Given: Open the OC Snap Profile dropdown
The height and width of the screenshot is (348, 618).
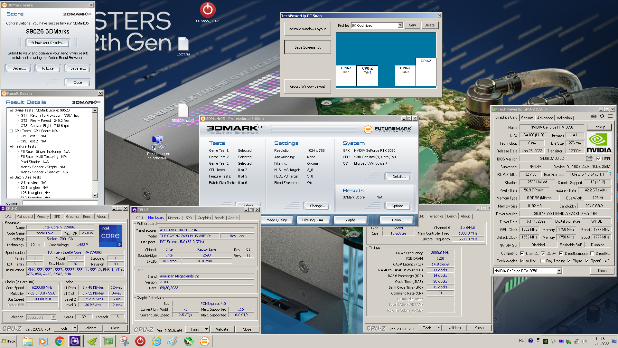Looking at the screenshot, I should click(400, 25).
